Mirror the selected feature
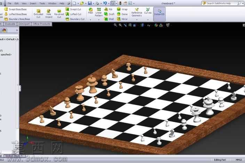Image resolution: width=245 pixels, height=163 pixels. coord(122,19)
